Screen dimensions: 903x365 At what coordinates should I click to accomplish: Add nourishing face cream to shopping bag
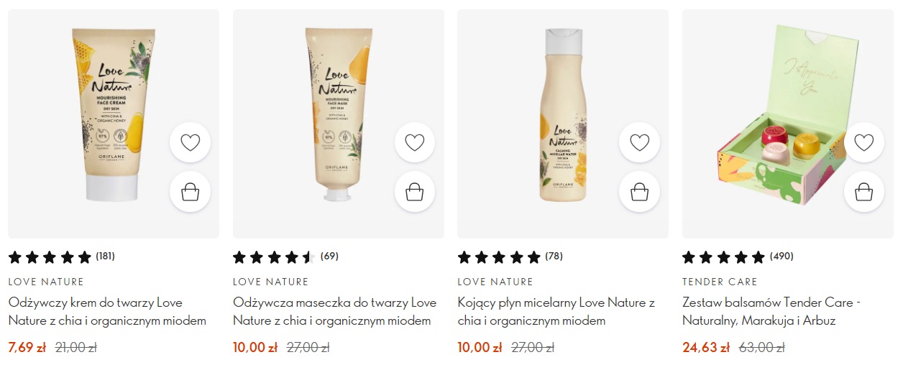click(x=190, y=192)
